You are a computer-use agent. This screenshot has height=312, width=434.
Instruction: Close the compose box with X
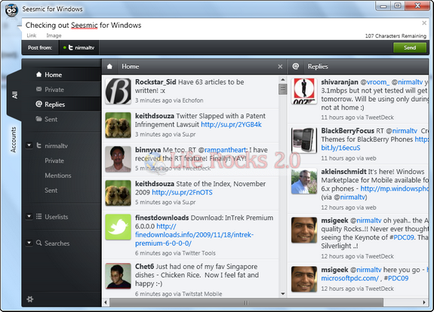pos(424,23)
